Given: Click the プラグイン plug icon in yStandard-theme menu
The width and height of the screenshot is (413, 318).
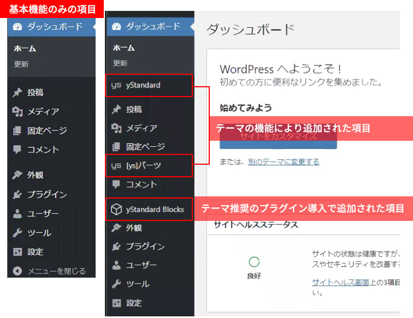Looking at the screenshot, I should (116, 247).
